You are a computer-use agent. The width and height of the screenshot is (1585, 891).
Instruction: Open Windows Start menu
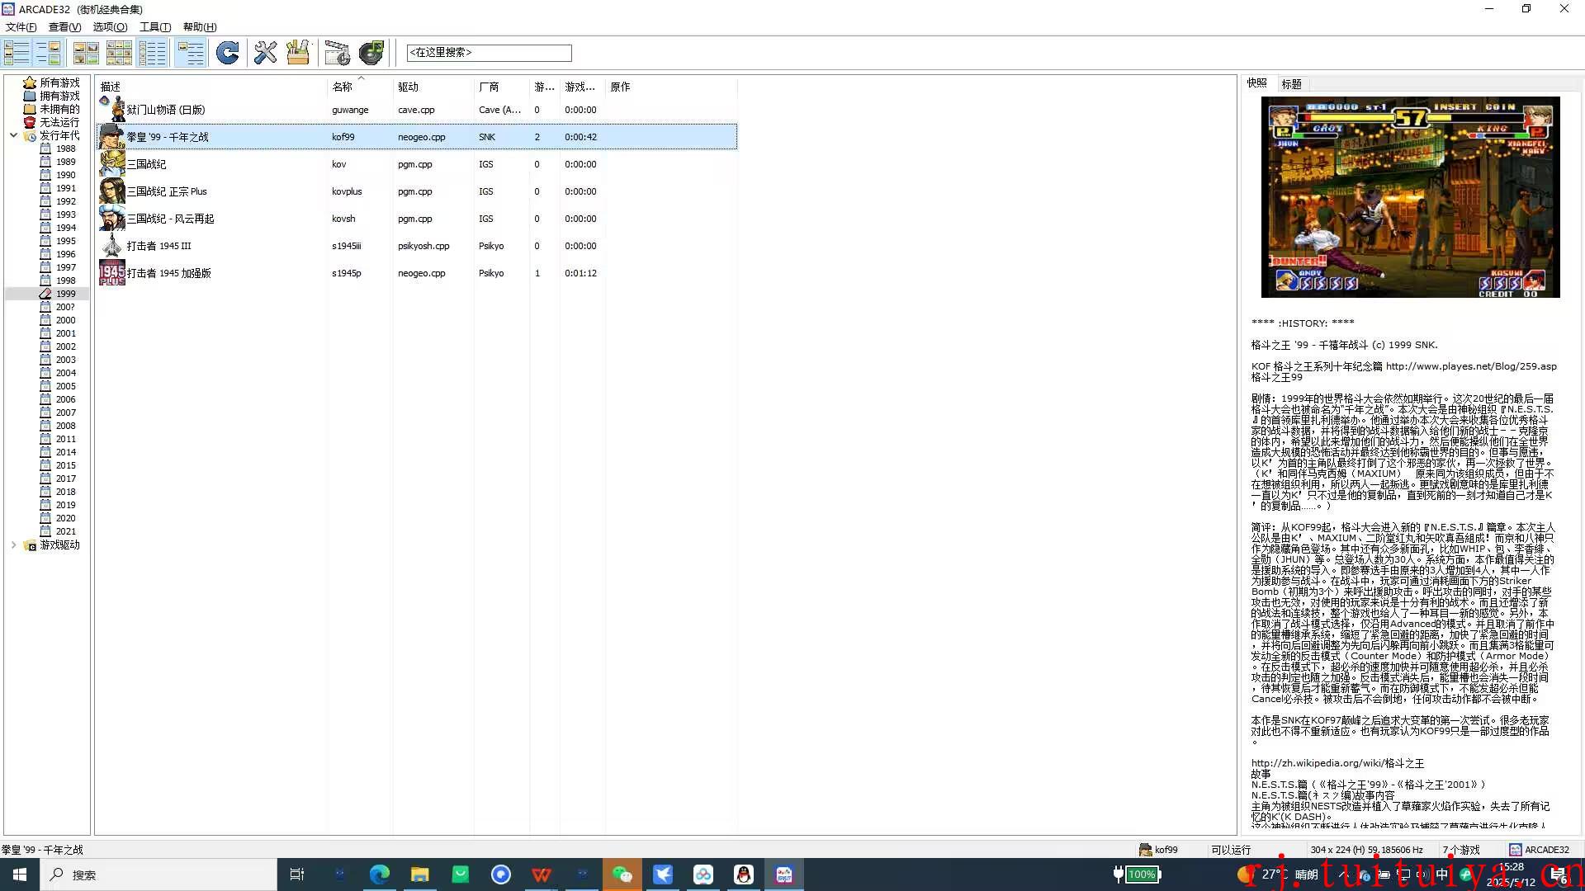click(20, 874)
